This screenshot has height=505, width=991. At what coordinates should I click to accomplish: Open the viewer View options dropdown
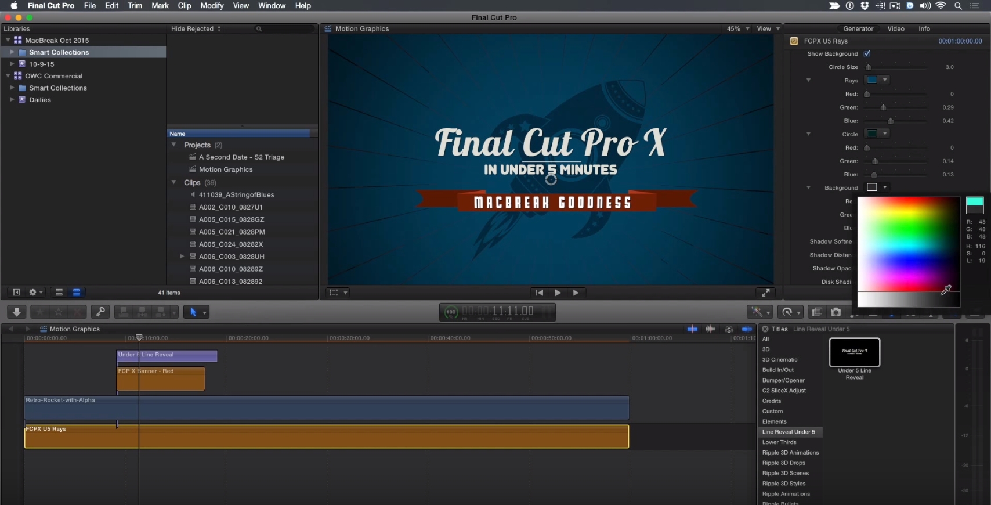768,28
